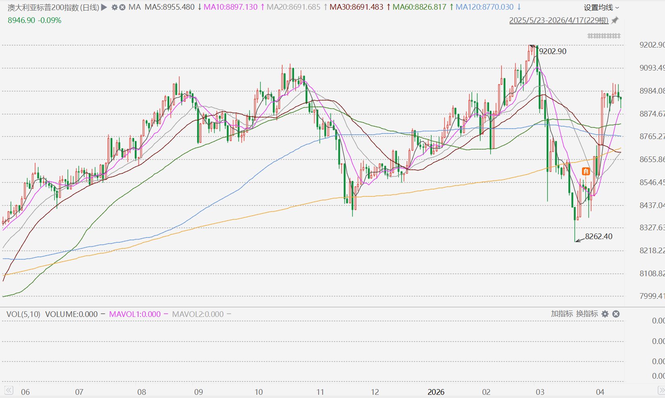Click 加指标 to add an indicator
This screenshot has width=665, height=398.
pos(562,314)
